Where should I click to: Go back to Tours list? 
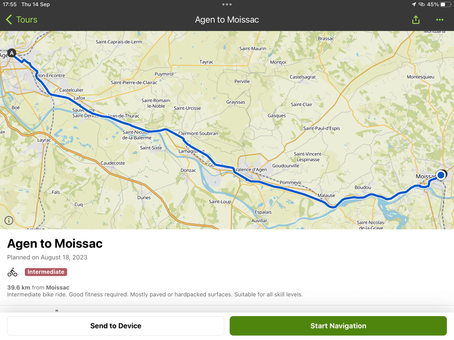pyautogui.click(x=21, y=19)
